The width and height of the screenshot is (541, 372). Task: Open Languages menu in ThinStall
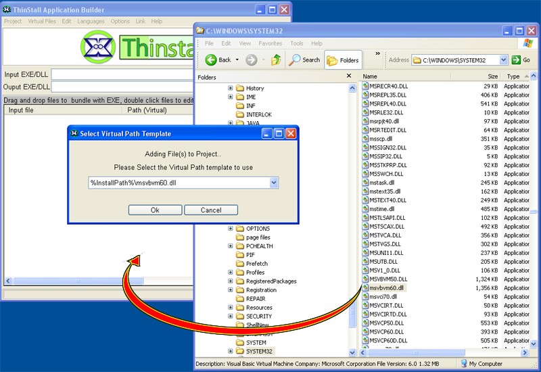91,22
